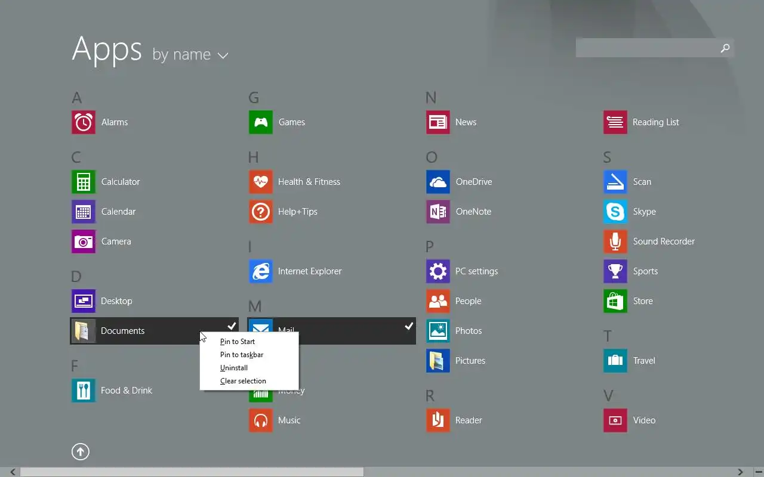The width and height of the screenshot is (764, 477).
Task: Launch the People app icon
Action: [438, 301]
